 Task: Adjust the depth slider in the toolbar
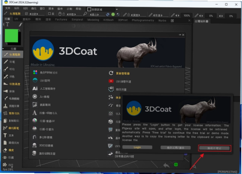click(x=138, y=15)
